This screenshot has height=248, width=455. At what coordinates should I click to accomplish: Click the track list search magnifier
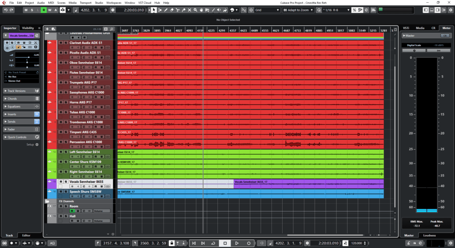(112, 29)
